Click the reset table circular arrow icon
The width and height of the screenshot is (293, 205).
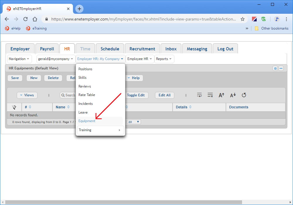(x=244, y=95)
